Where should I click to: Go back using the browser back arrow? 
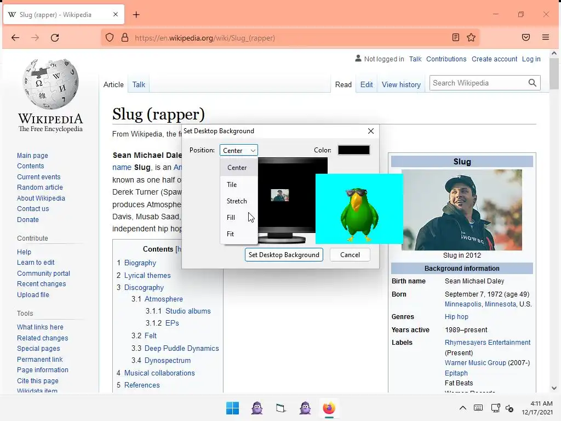(x=15, y=38)
